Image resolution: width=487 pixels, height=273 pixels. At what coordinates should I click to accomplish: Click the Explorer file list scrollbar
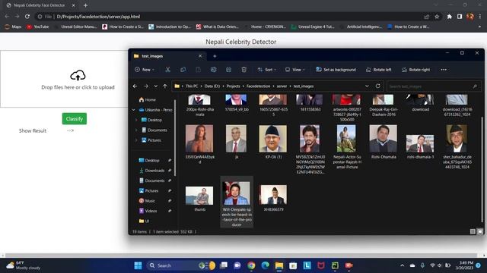[x=482, y=169]
